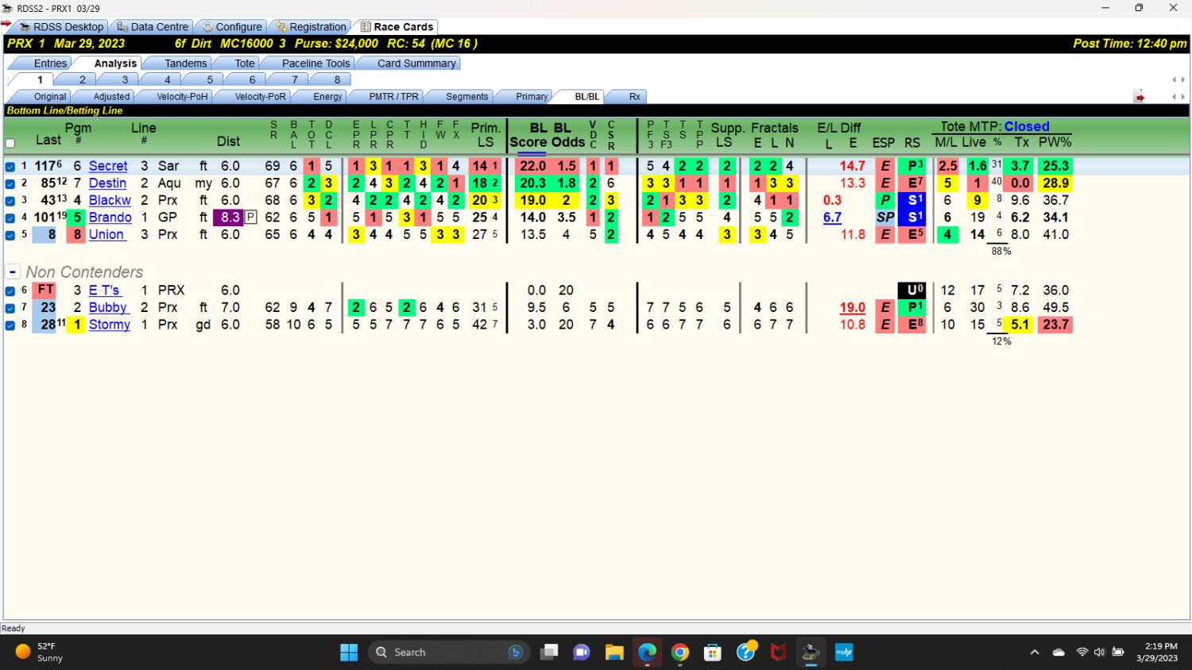The image size is (1192, 670).
Task: Click the gear icon on Configure tab
Action: click(x=207, y=27)
